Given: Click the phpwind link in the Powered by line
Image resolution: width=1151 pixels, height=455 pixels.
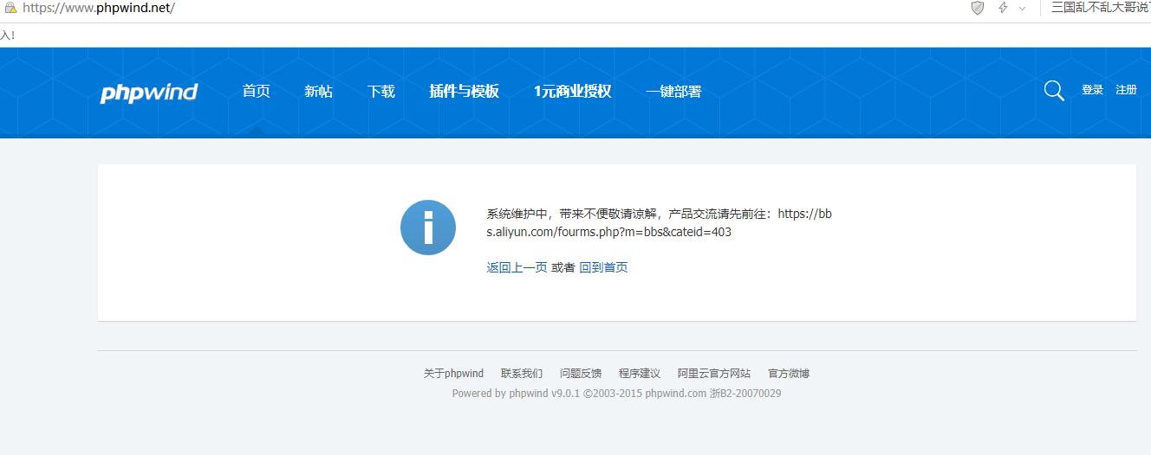Looking at the screenshot, I should [x=529, y=394].
